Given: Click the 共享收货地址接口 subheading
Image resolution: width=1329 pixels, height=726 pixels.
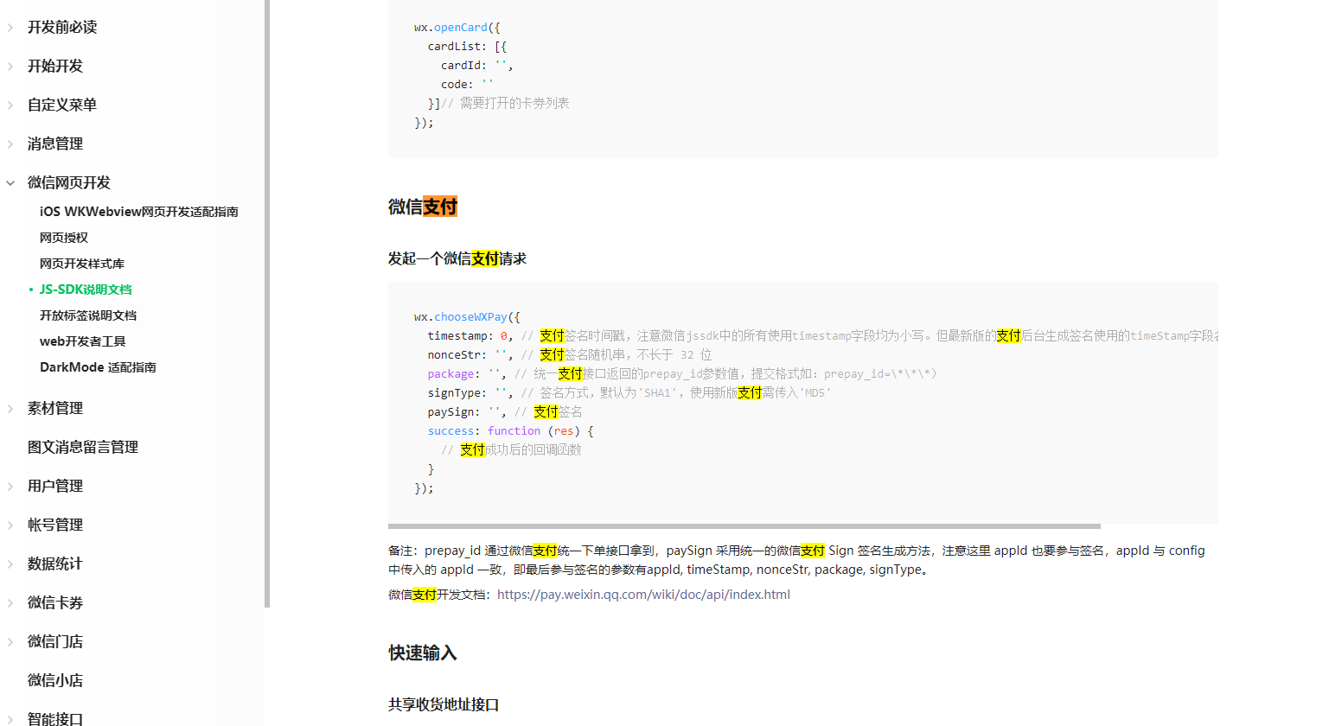Looking at the screenshot, I should point(444,704).
